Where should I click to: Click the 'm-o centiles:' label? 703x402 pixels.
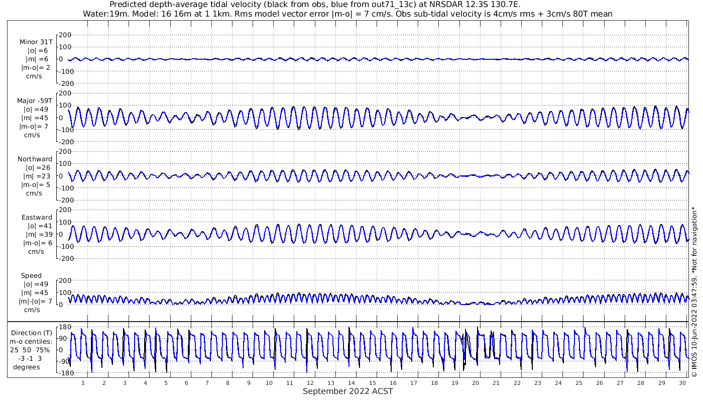click(x=31, y=341)
